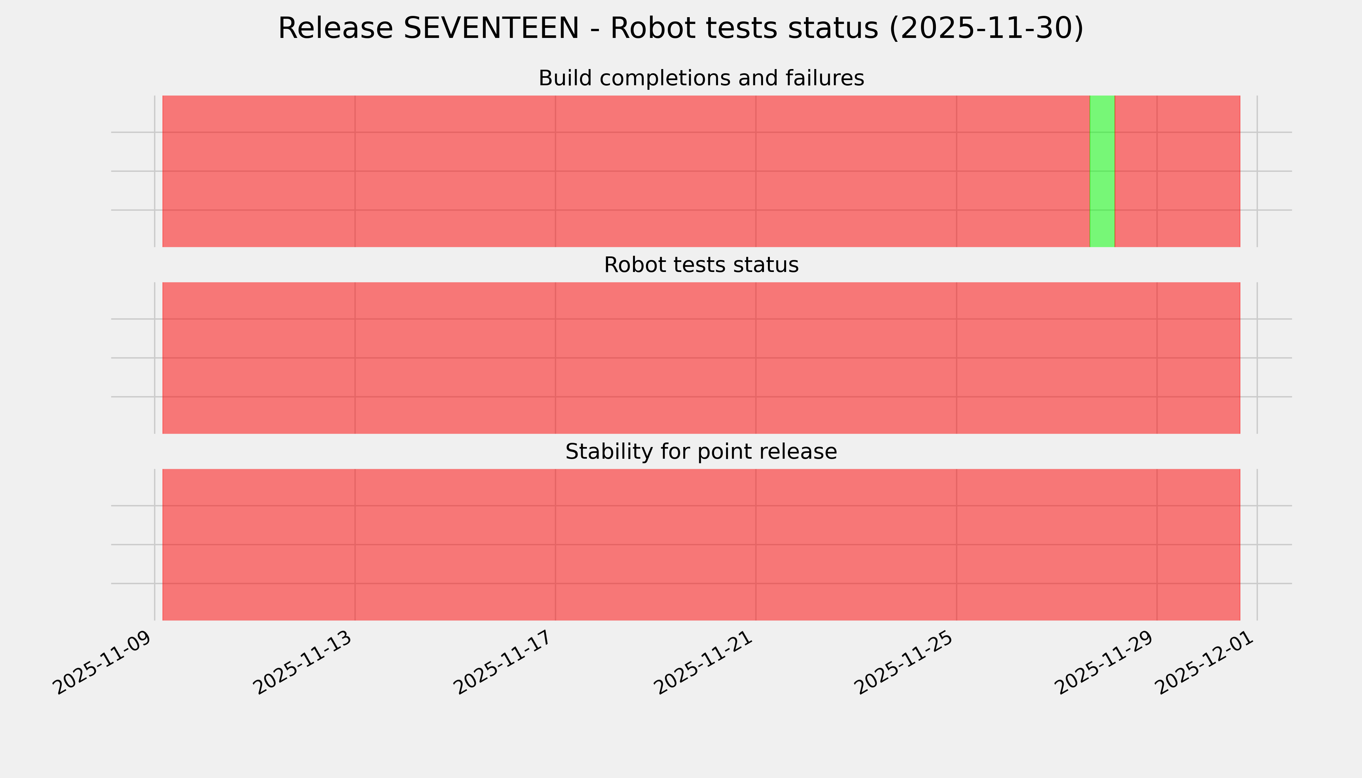Click red area right of green band in Build completions

[x=1176, y=171]
